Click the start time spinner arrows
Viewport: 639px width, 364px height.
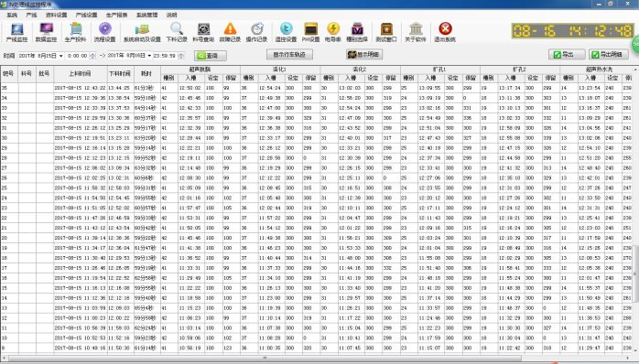[x=92, y=56]
